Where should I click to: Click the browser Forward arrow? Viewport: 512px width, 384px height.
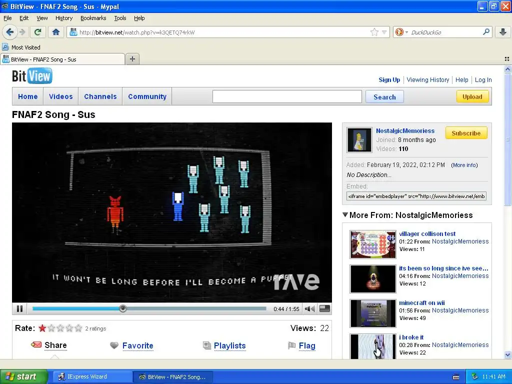[22, 32]
